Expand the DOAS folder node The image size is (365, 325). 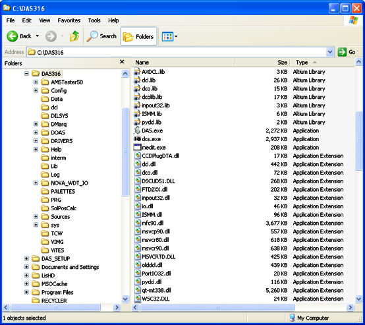(x=36, y=133)
